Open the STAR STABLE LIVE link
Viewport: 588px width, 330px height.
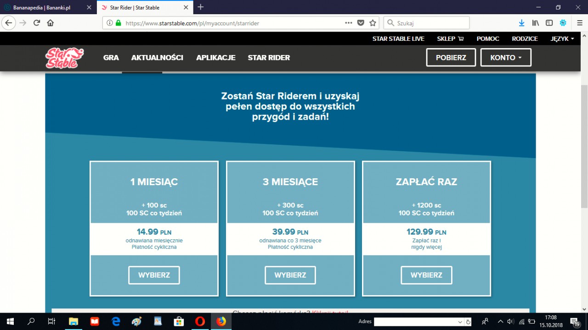click(x=398, y=38)
